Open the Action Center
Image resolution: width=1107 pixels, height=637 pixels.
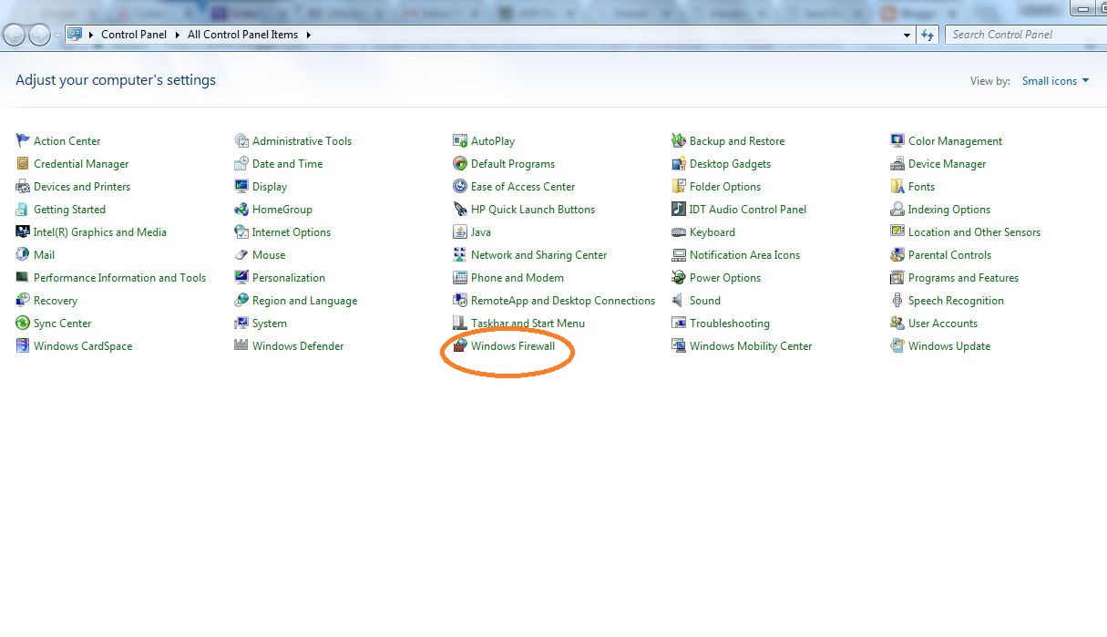pos(67,140)
